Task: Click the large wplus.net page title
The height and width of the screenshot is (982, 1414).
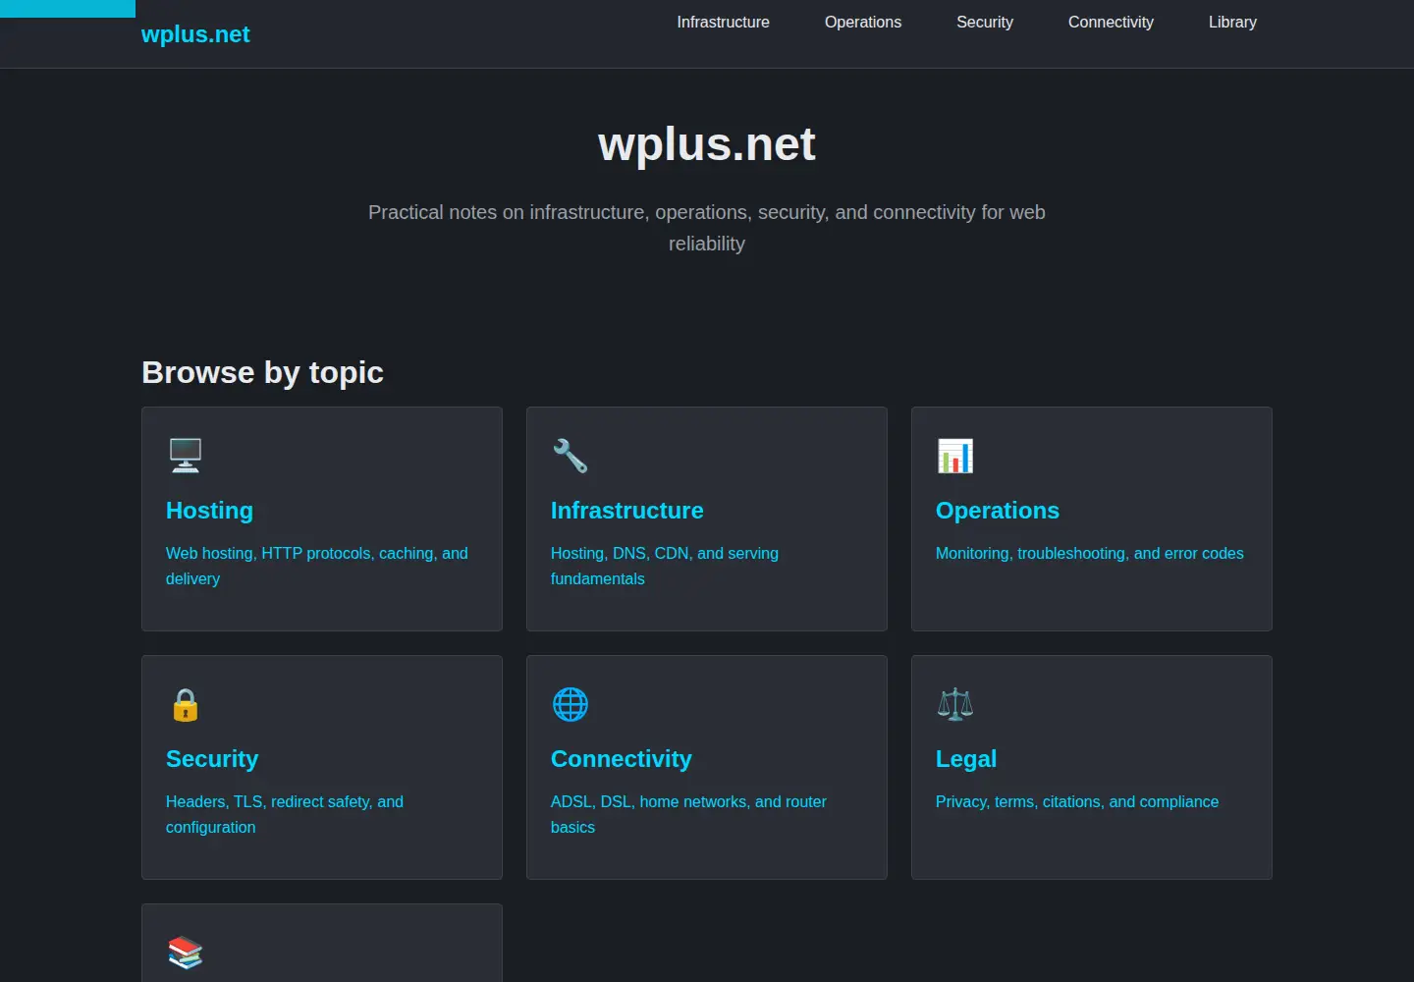Action: coord(707,144)
